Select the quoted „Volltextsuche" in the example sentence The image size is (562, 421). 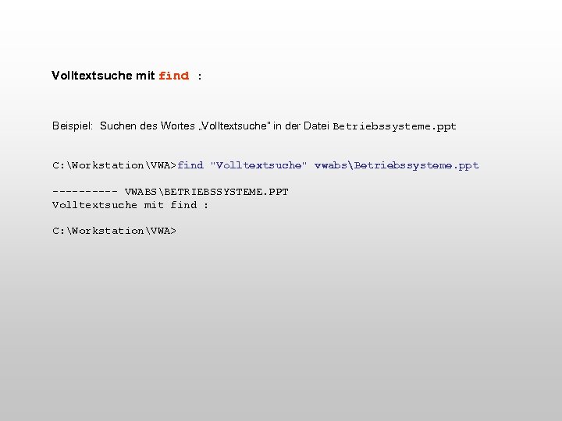[234, 126]
